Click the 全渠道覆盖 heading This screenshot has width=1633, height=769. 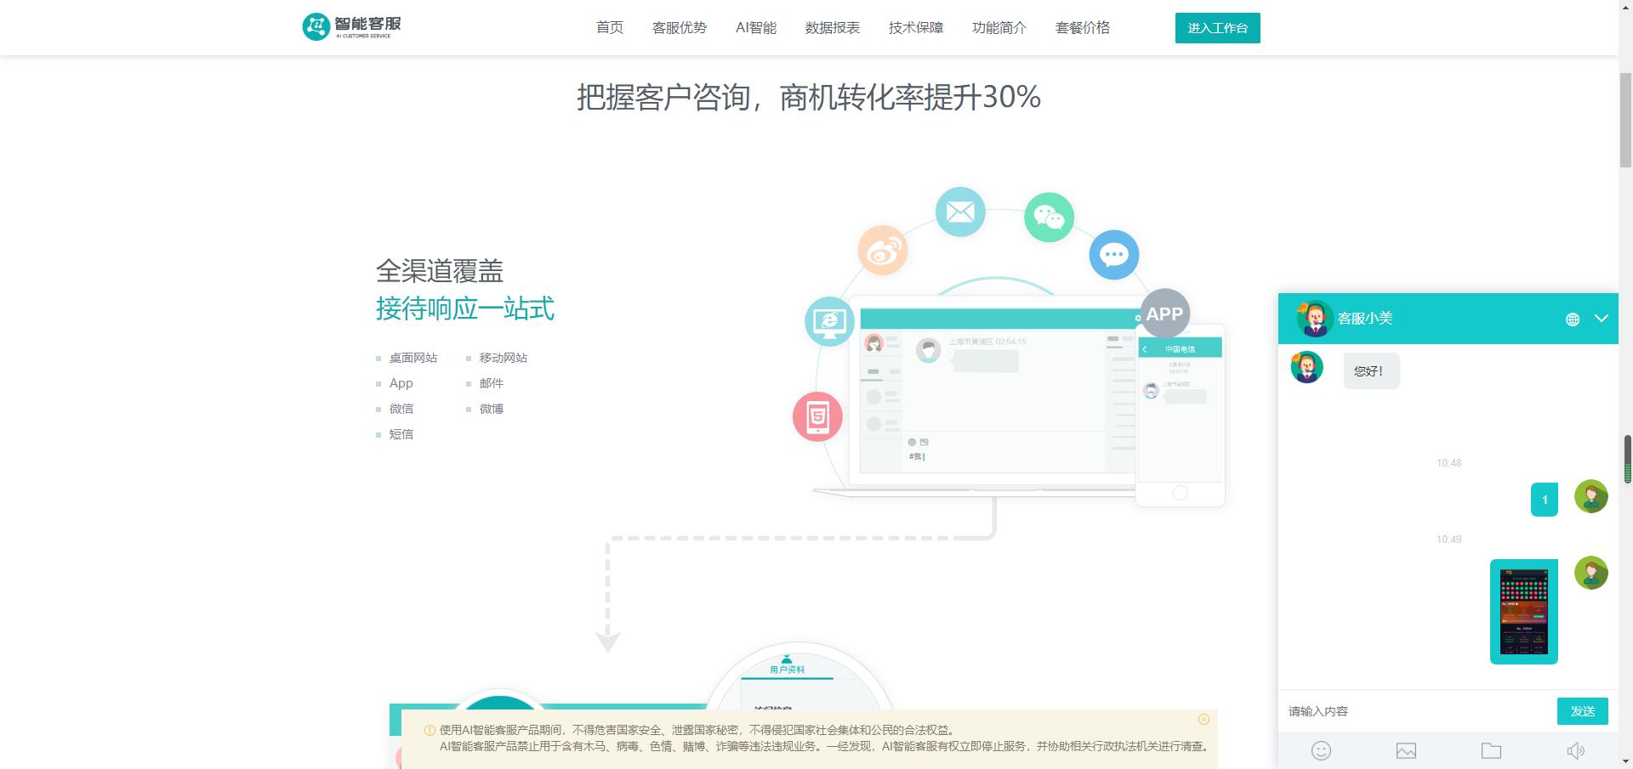pyautogui.click(x=440, y=271)
